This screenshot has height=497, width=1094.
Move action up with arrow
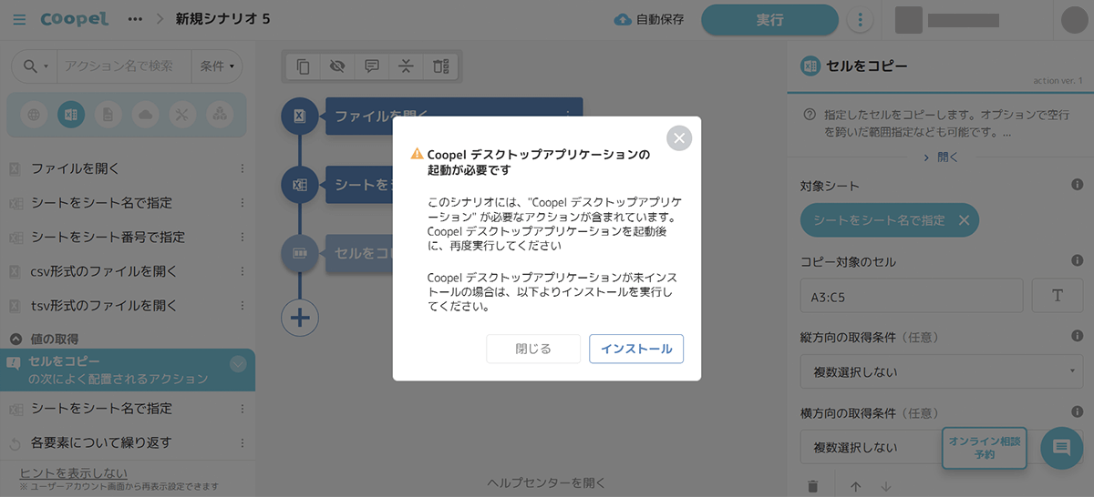855,487
